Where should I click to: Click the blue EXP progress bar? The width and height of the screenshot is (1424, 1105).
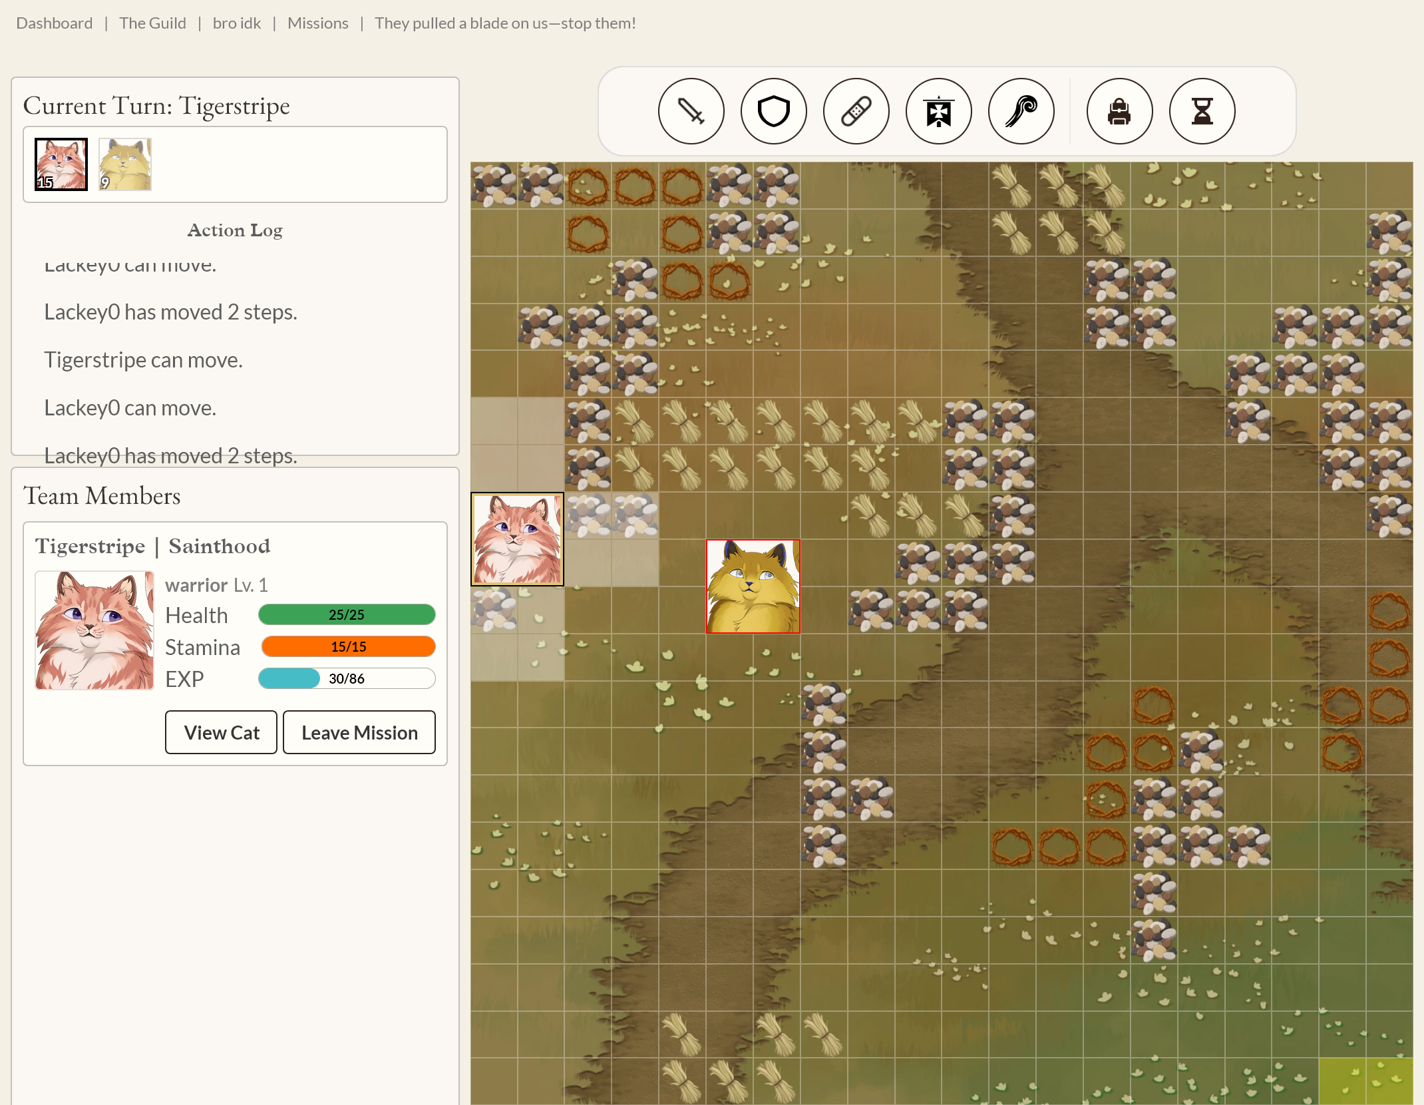point(347,678)
